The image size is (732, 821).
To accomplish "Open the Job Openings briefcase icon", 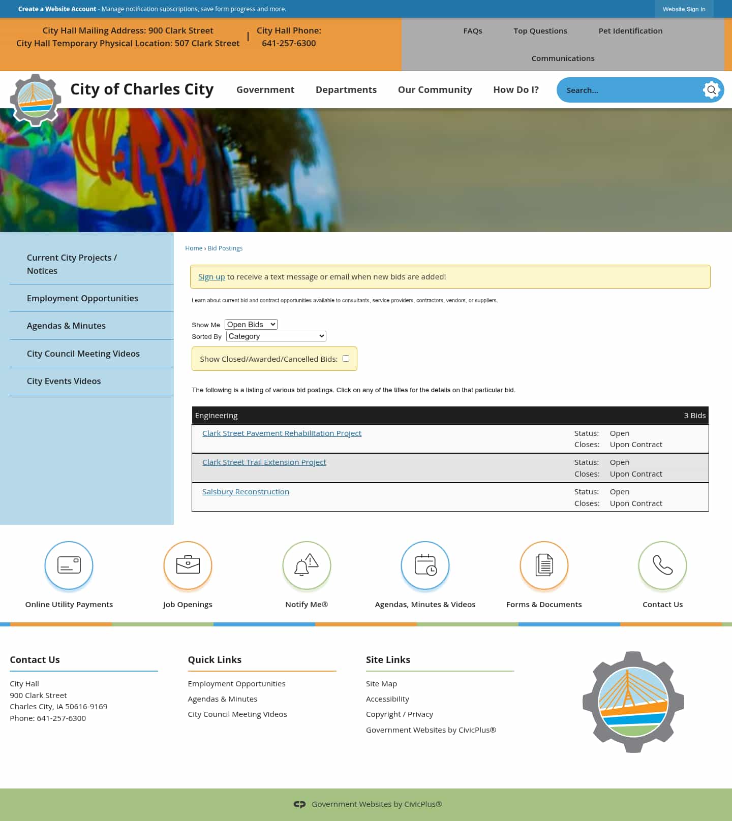I will (x=188, y=565).
